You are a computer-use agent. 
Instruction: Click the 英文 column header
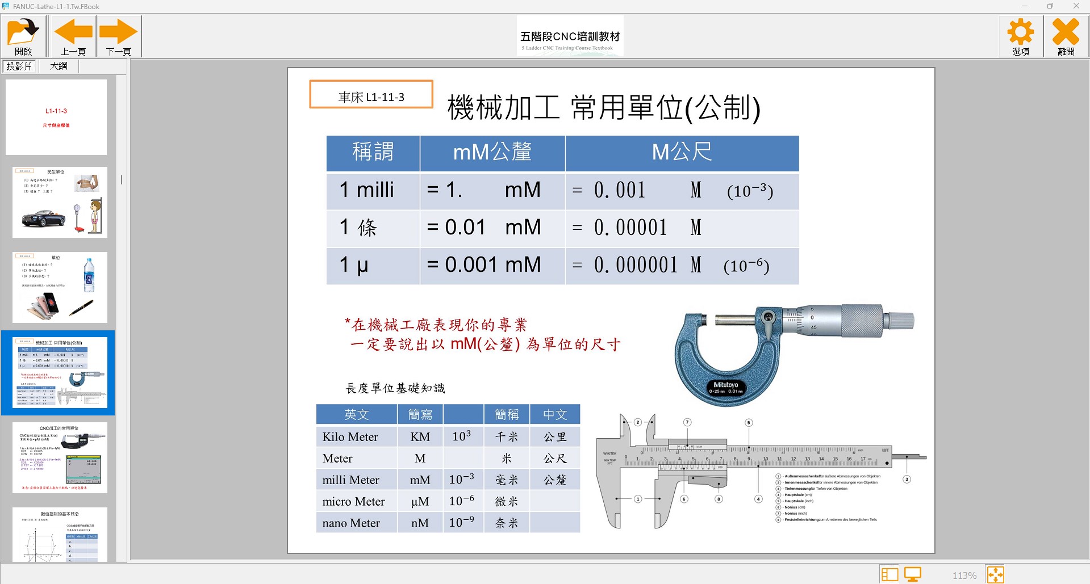[356, 414]
